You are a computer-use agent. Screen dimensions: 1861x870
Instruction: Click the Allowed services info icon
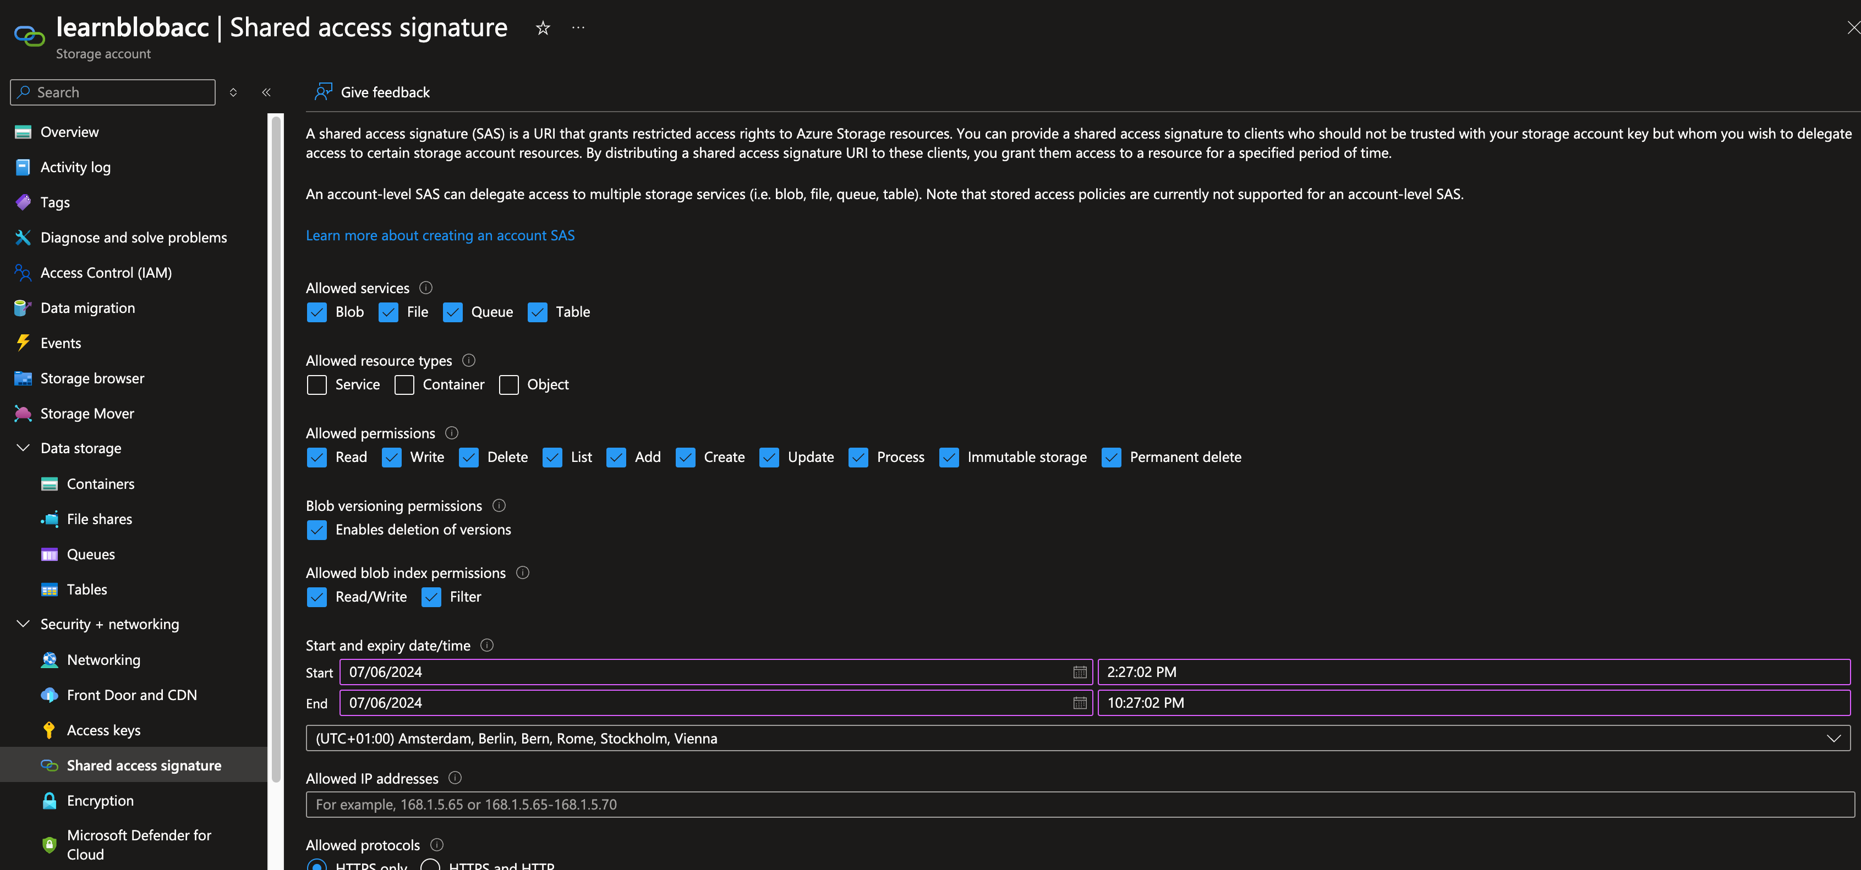click(426, 288)
